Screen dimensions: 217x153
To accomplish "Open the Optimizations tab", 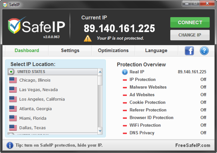I will pos(113,51).
